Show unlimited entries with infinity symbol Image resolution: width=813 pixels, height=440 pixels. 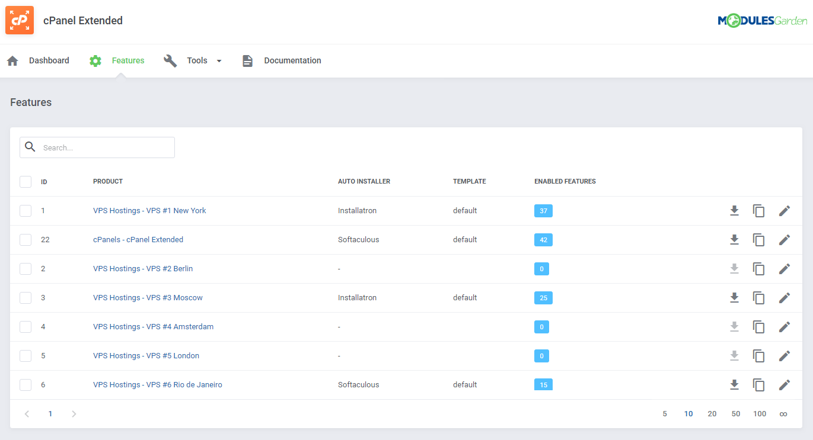(x=783, y=414)
